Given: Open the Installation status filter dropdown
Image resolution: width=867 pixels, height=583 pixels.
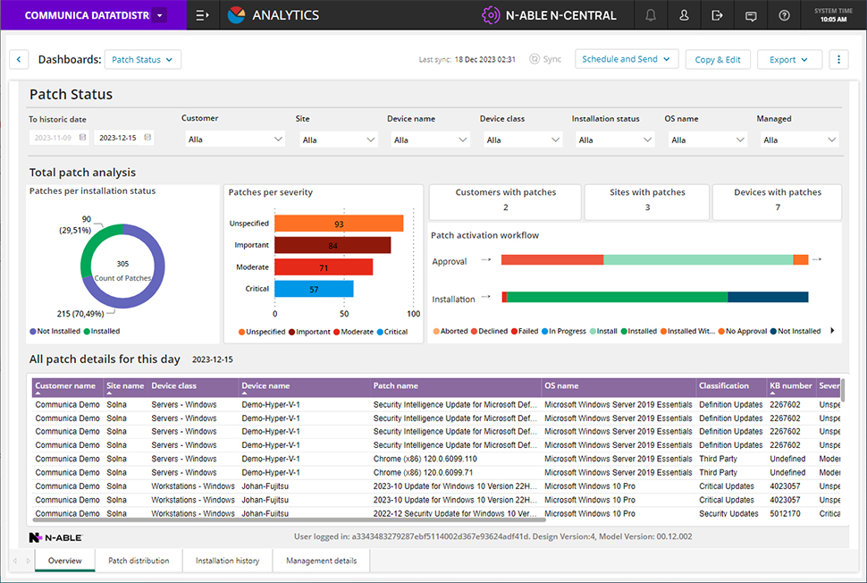Looking at the screenshot, I should coord(615,140).
